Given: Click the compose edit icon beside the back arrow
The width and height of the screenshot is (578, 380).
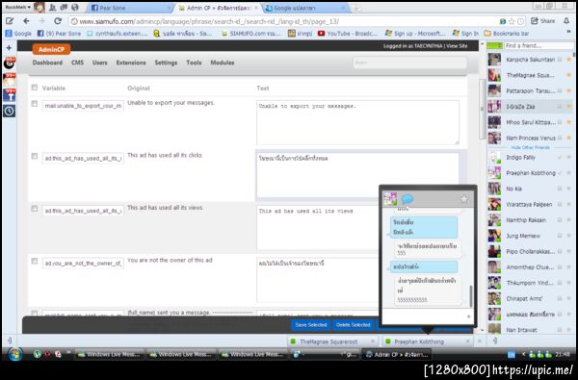Looking at the screenshot, I should (x=10, y=21).
